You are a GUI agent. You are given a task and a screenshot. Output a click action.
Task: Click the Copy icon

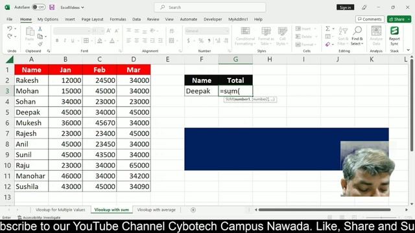pyautogui.click(x=40, y=36)
